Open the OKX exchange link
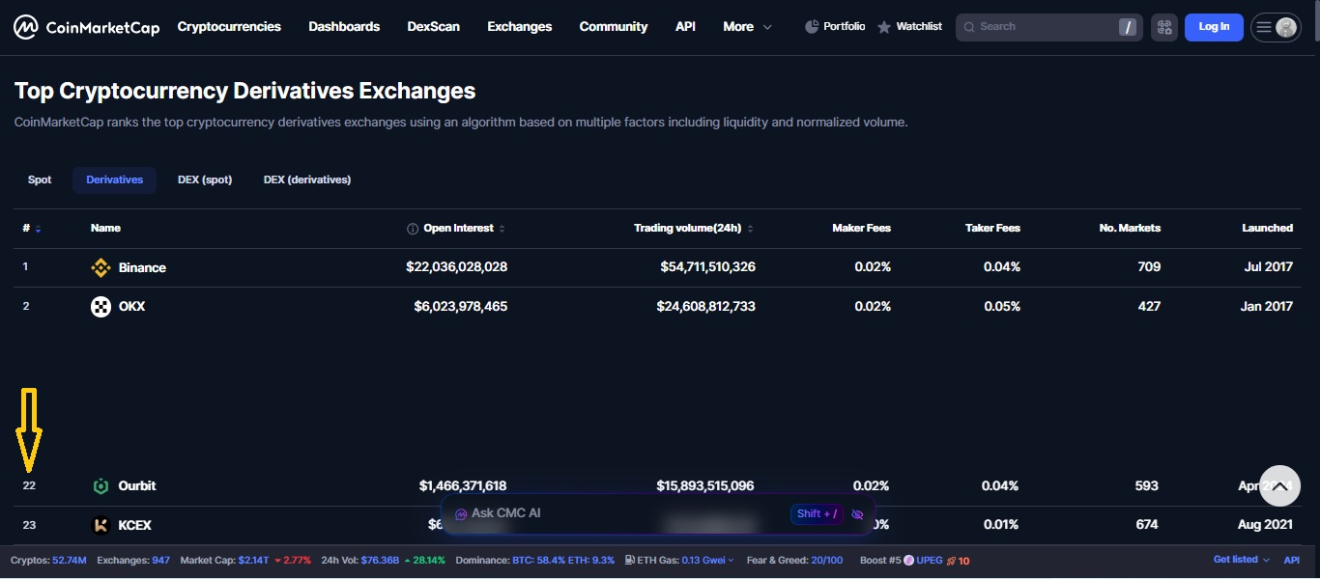 [132, 307]
